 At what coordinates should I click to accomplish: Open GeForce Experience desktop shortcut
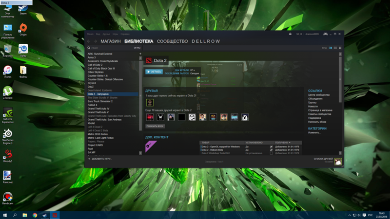[x=8, y=115]
